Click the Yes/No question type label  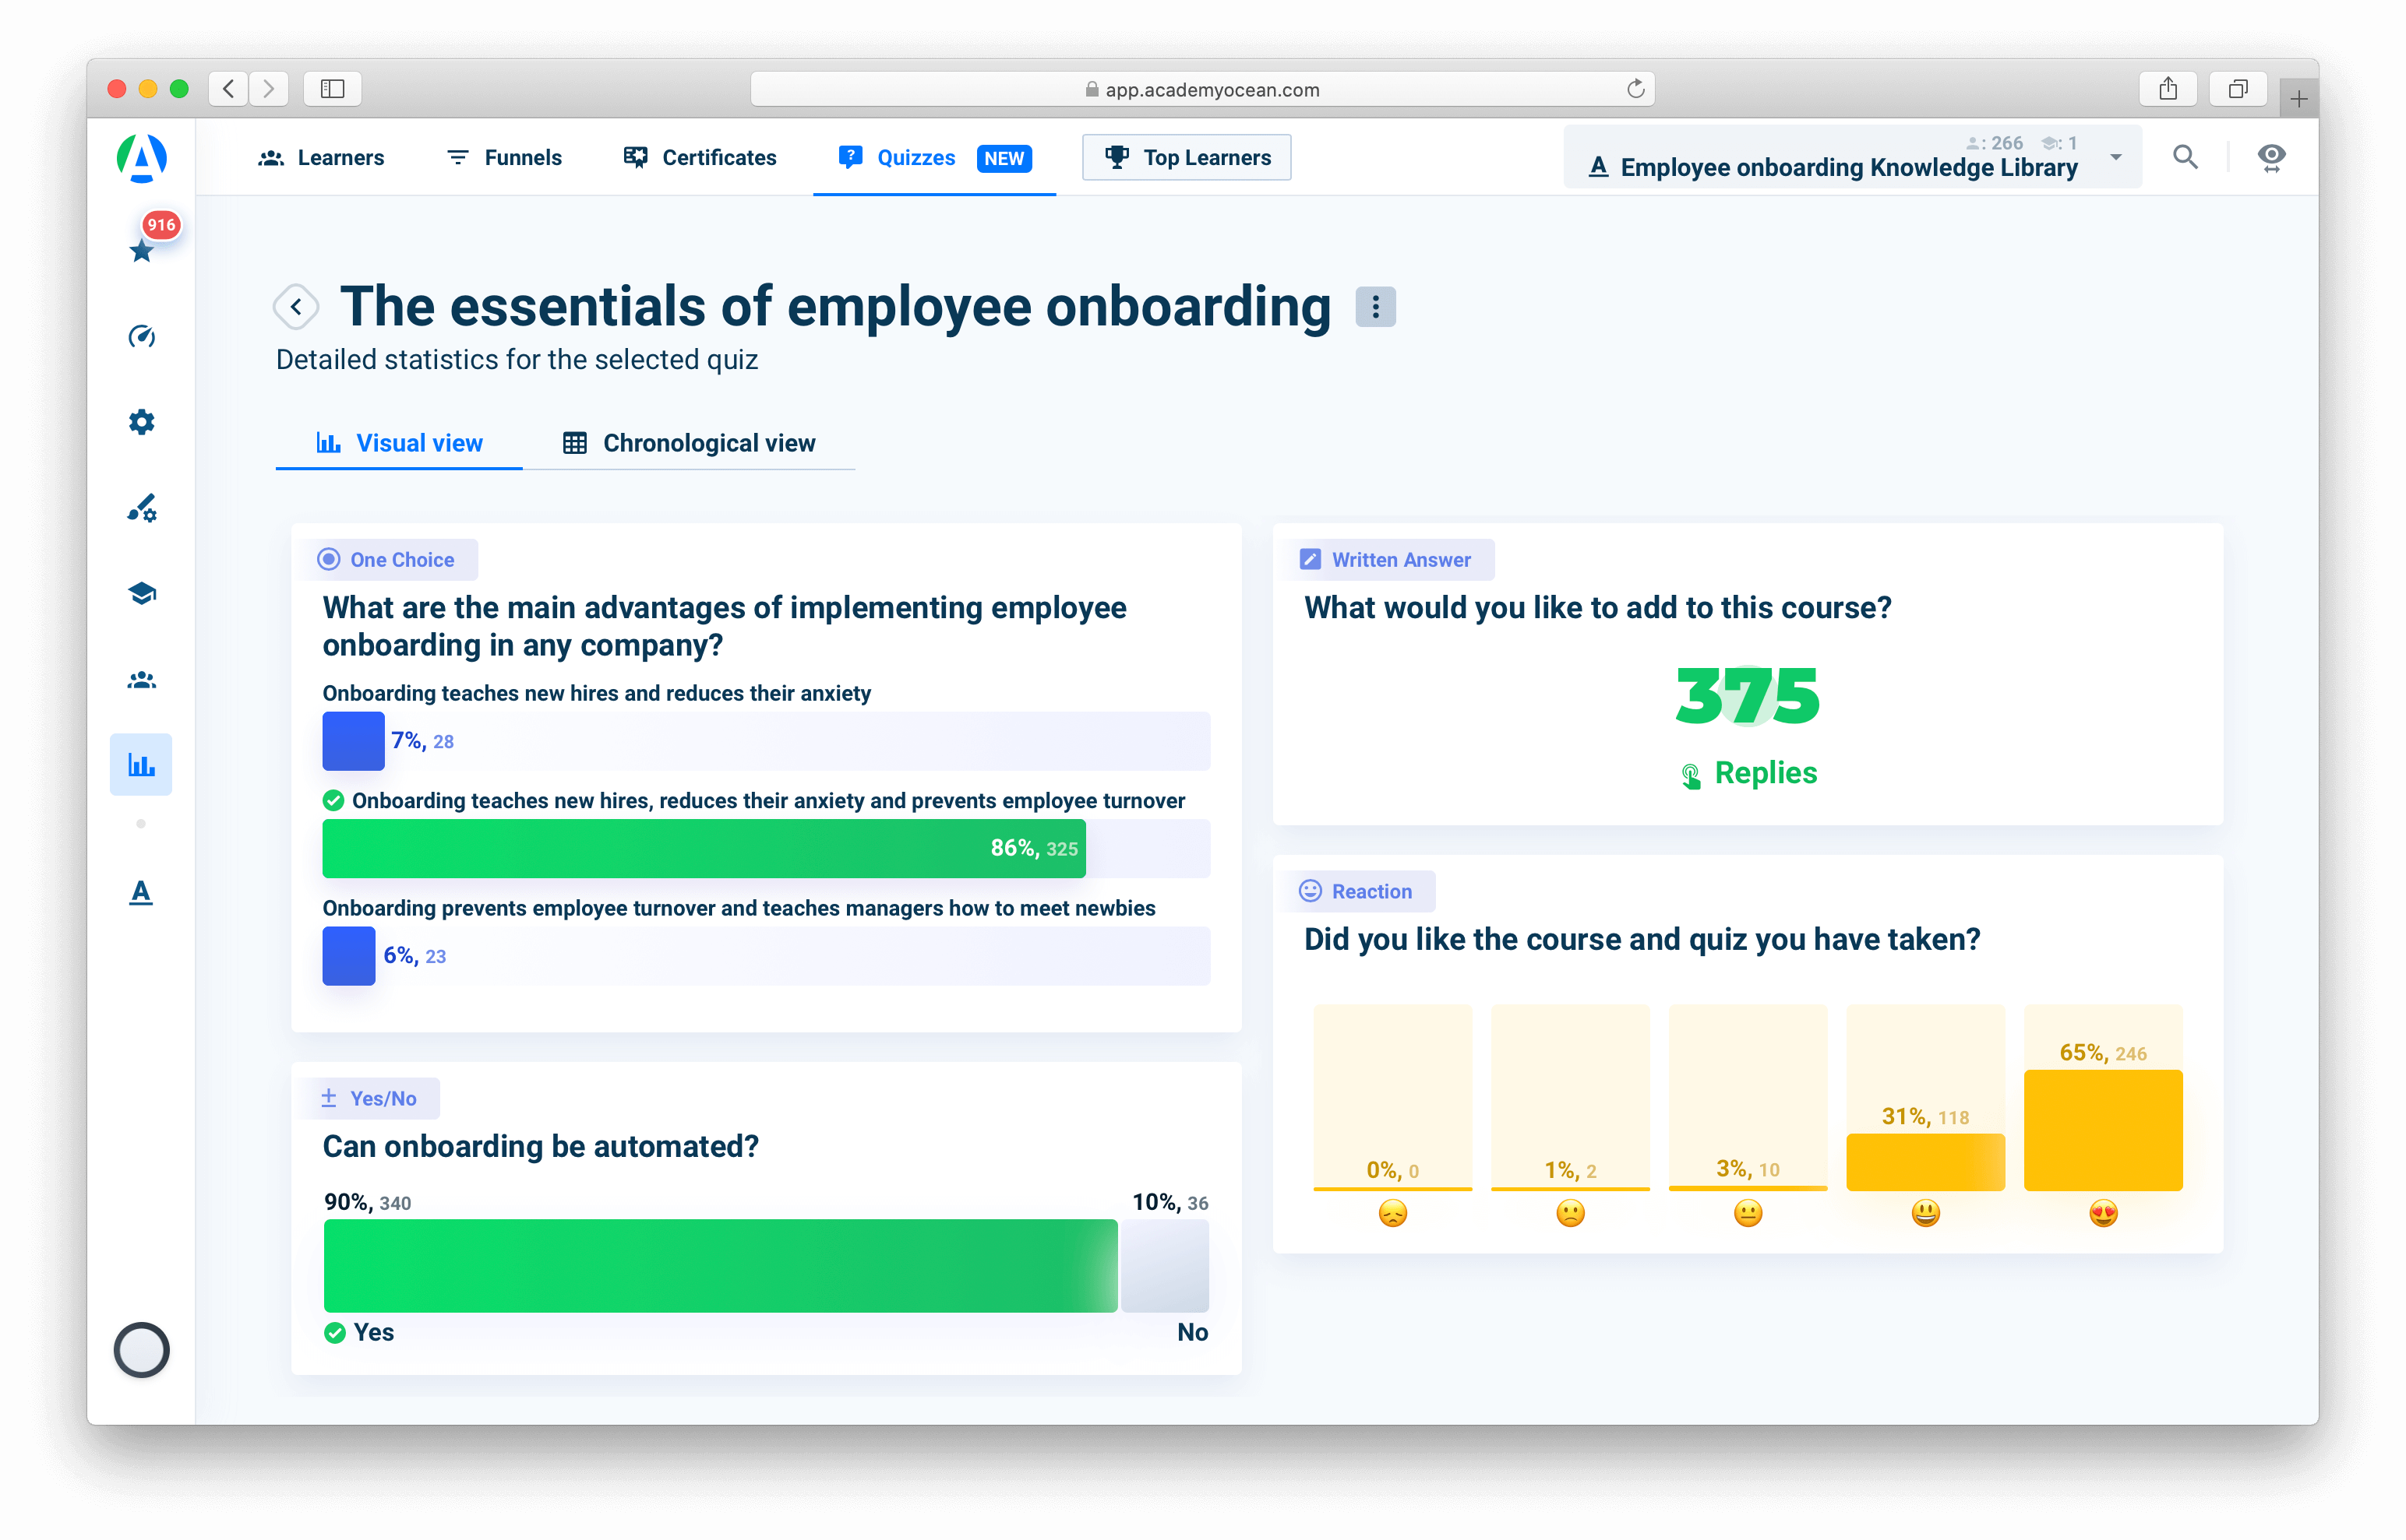[370, 1098]
